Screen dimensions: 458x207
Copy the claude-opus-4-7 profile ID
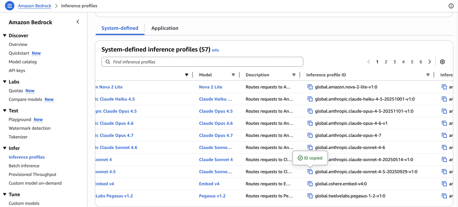[310, 135]
